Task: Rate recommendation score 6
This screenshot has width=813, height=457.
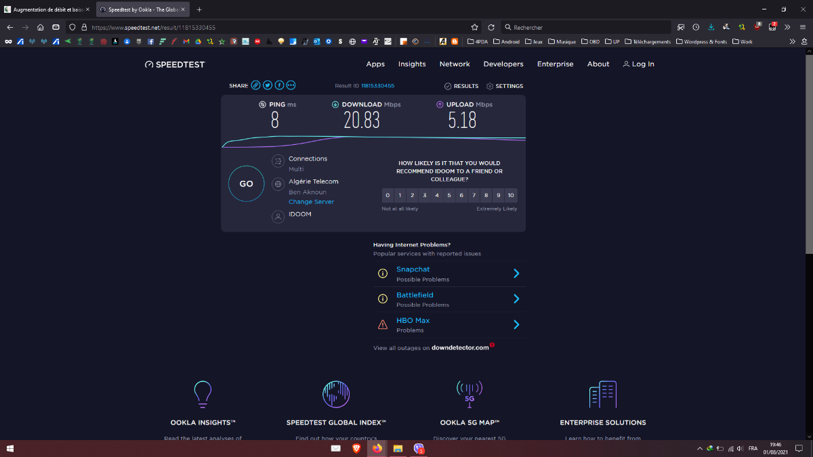Action: click(x=461, y=195)
